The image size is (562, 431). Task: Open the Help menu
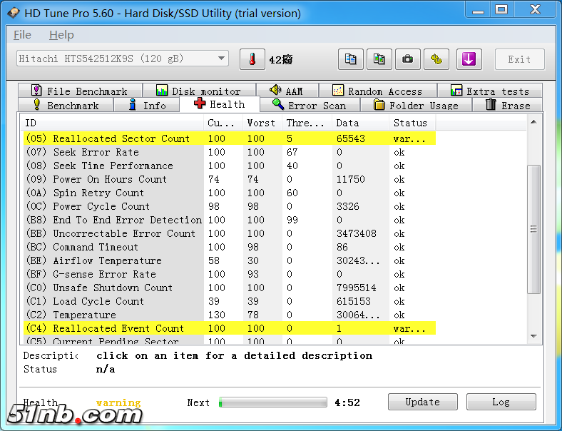[61, 35]
